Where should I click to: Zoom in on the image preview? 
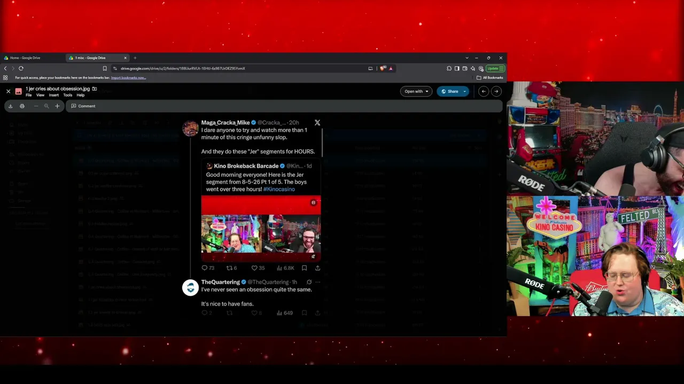(x=57, y=106)
